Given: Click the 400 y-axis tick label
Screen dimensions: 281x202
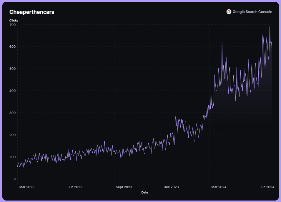Looking at the screenshot, I should point(12,91).
